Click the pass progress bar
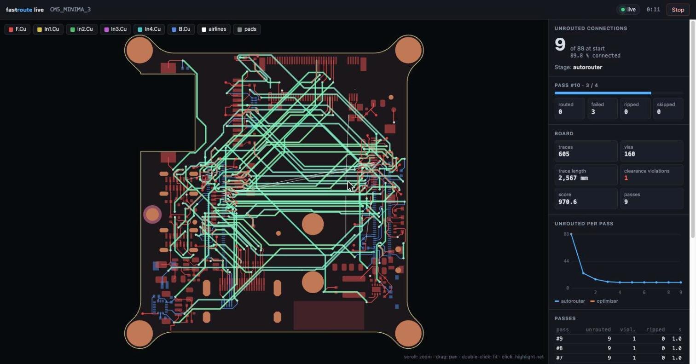Image resolution: width=696 pixels, height=364 pixels. [x=619, y=93]
